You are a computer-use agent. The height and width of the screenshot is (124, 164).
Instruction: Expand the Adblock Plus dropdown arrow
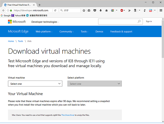click(x=124, y=10)
